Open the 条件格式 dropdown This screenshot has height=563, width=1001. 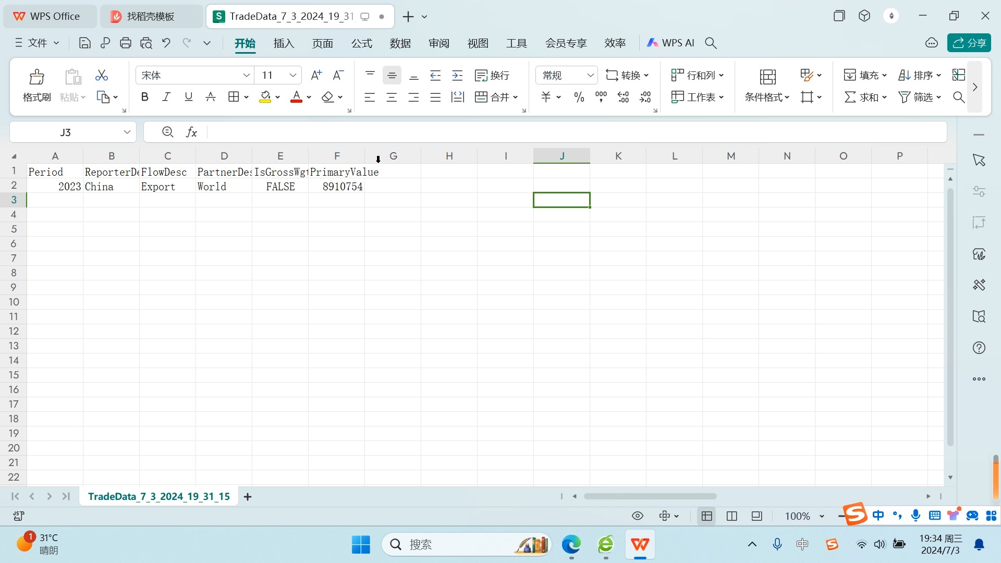click(767, 97)
